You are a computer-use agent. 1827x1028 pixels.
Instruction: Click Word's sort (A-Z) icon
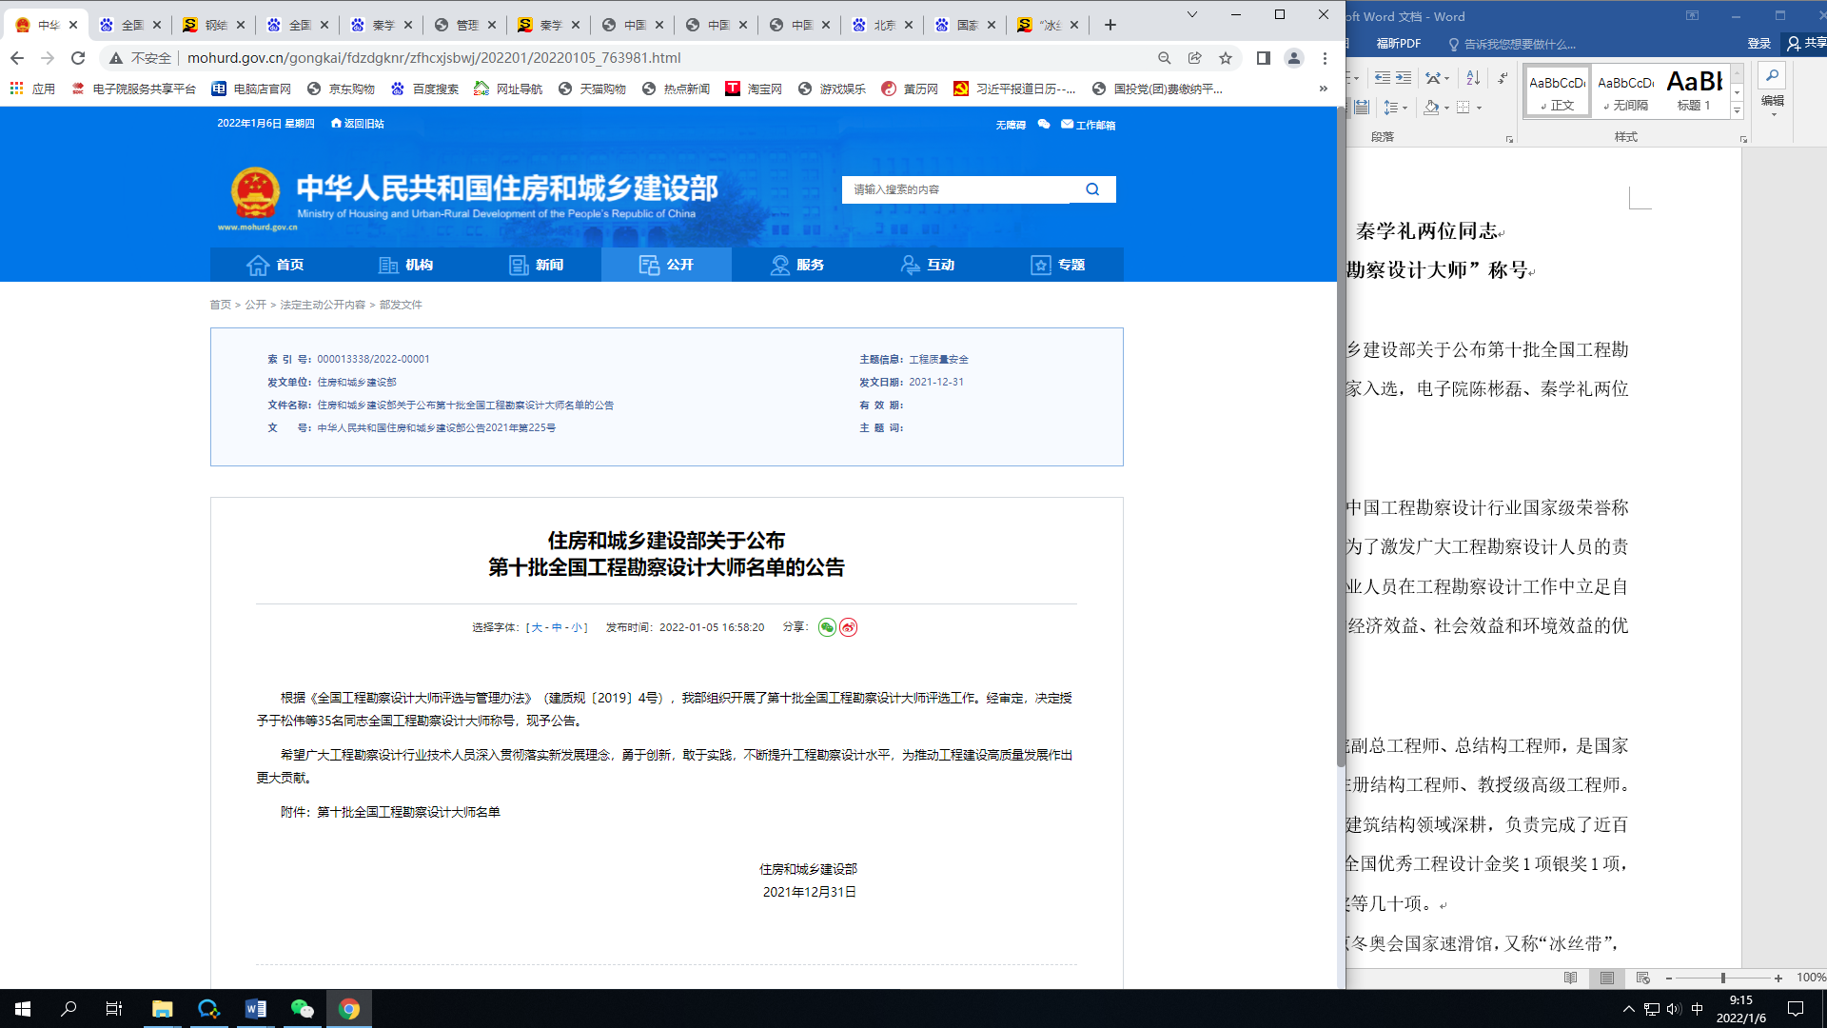tap(1472, 78)
